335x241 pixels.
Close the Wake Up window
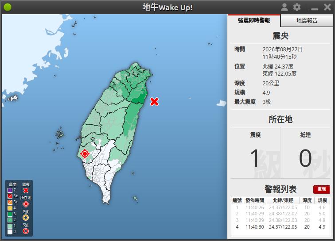tap(327, 7)
